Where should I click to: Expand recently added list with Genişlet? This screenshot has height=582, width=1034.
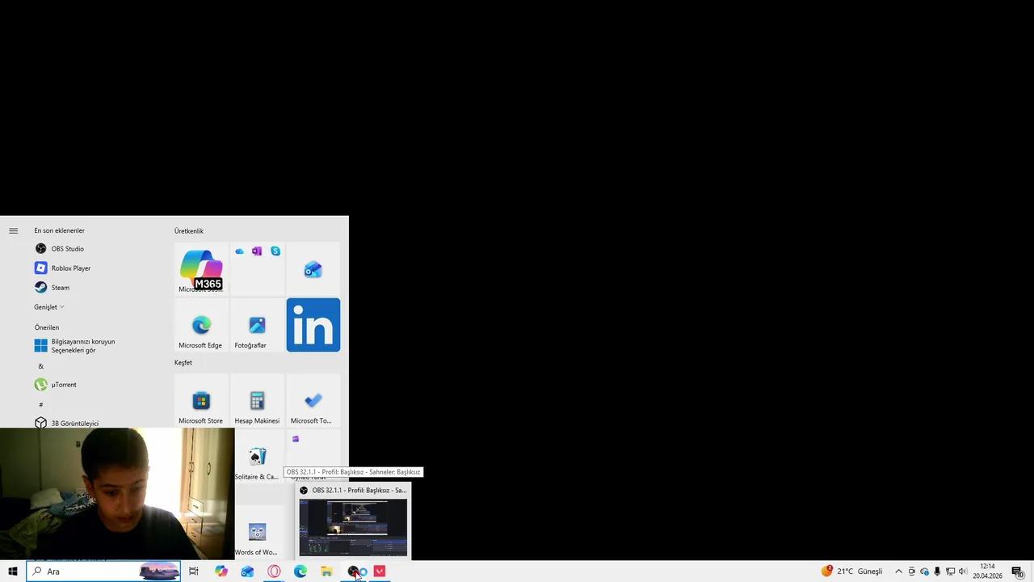[49, 307]
